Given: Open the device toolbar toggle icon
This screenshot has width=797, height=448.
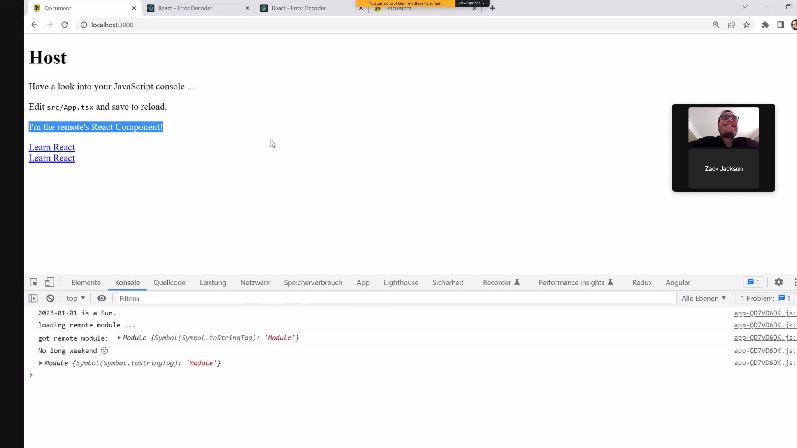Looking at the screenshot, I should tap(49, 282).
